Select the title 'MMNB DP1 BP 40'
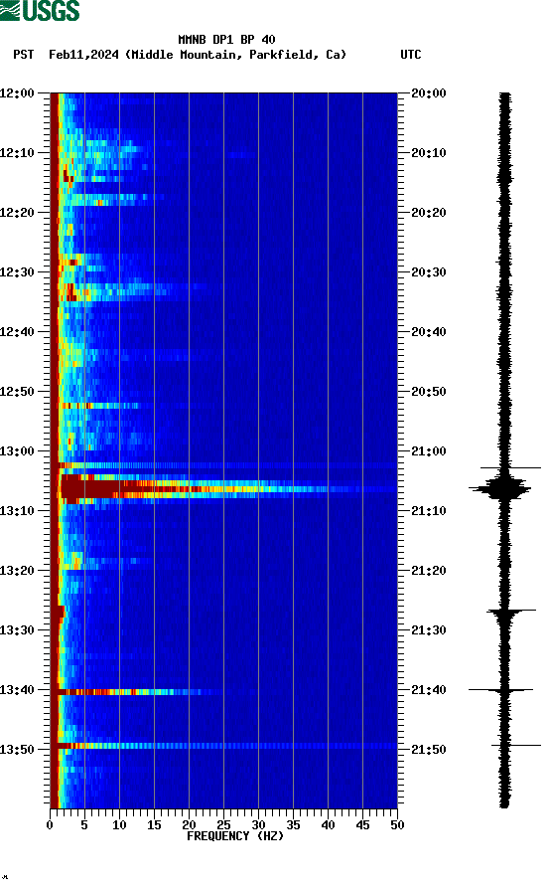Viewport: 548px width, 888px height. [x=226, y=40]
